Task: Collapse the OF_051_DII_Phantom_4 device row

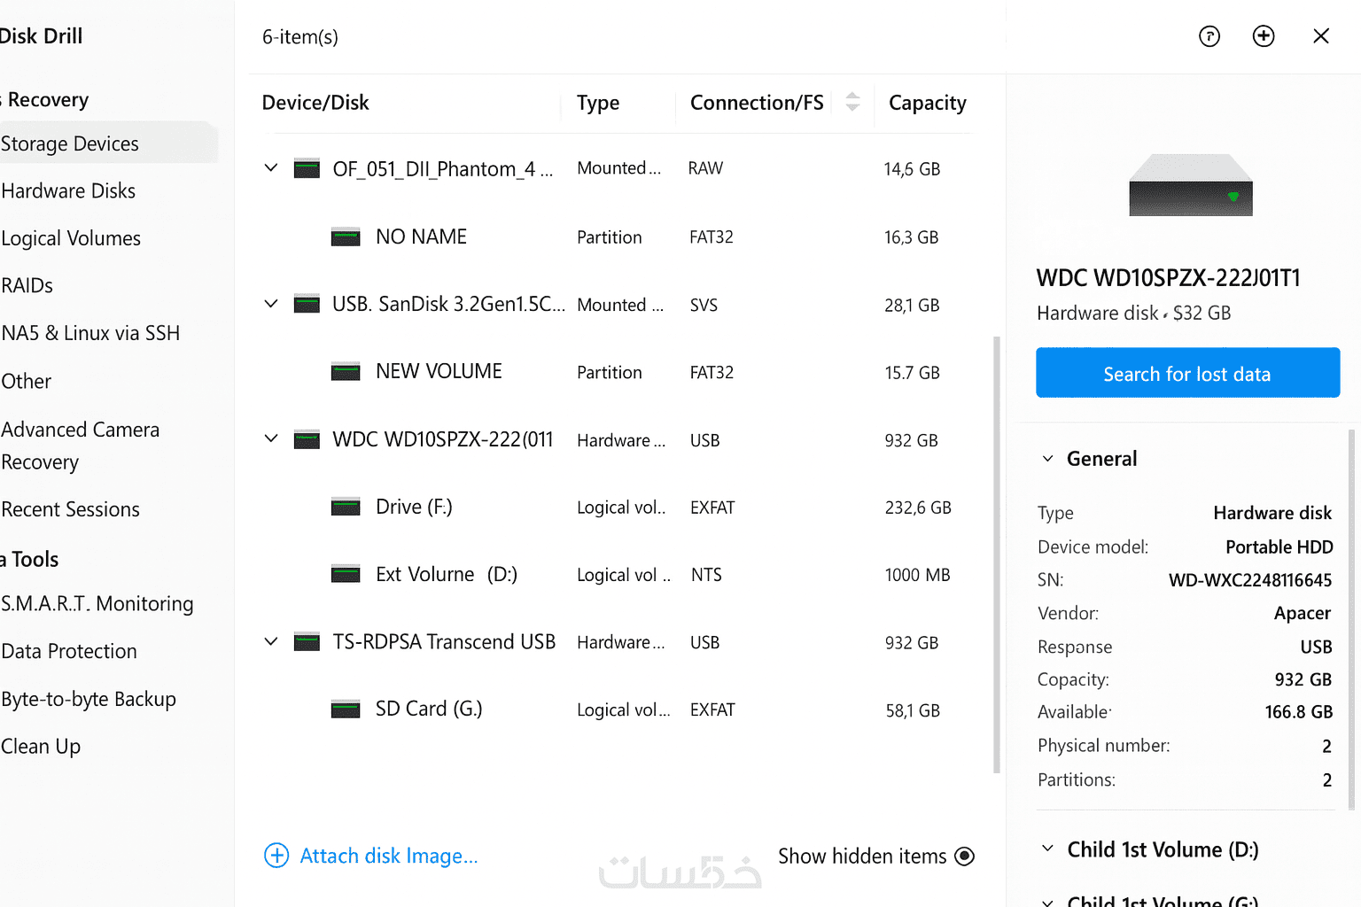Action: (x=271, y=167)
